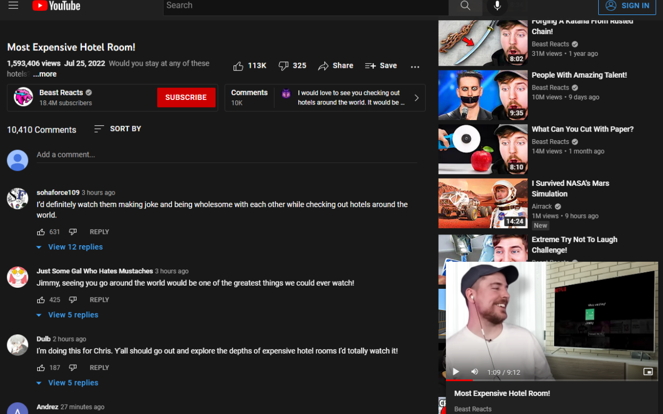Open the hamburger guide menu
This screenshot has width=663, height=414.
[13, 5]
